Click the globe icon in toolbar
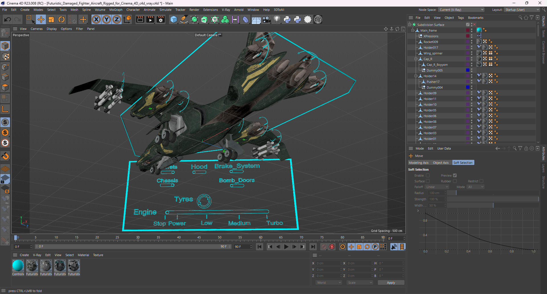The width and height of the screenshot is (547, 294). click(x=318, y=19)
